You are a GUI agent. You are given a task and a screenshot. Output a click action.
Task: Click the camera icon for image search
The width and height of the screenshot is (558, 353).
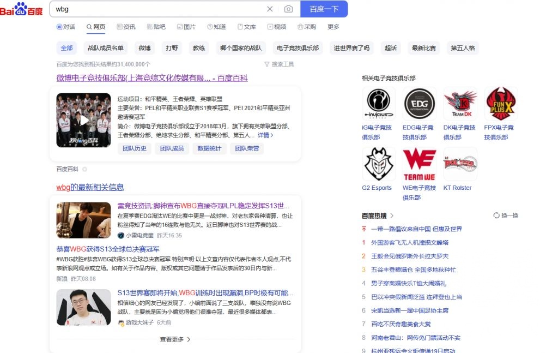[x=289, y=9]
